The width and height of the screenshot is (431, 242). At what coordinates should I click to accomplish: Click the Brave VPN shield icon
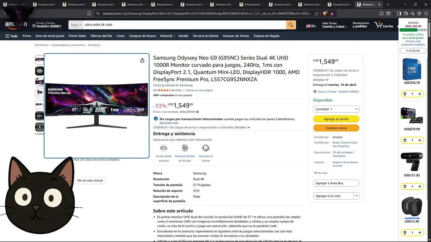[419, 13]
